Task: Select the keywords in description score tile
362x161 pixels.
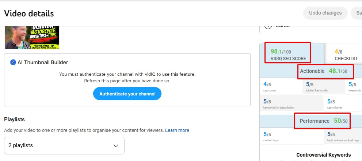Action: click(x=291, y=103)
